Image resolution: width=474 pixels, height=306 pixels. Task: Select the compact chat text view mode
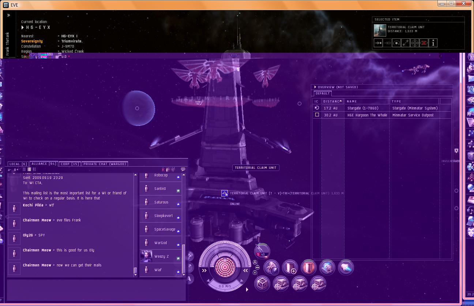24,169
